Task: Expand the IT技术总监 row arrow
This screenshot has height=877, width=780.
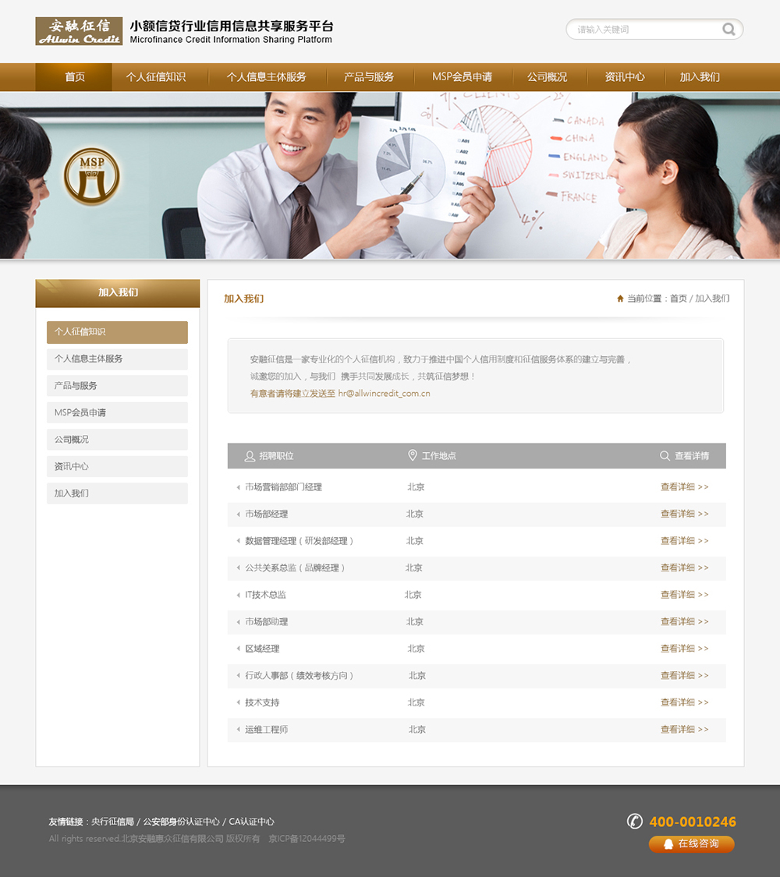Action: (238, 595)
